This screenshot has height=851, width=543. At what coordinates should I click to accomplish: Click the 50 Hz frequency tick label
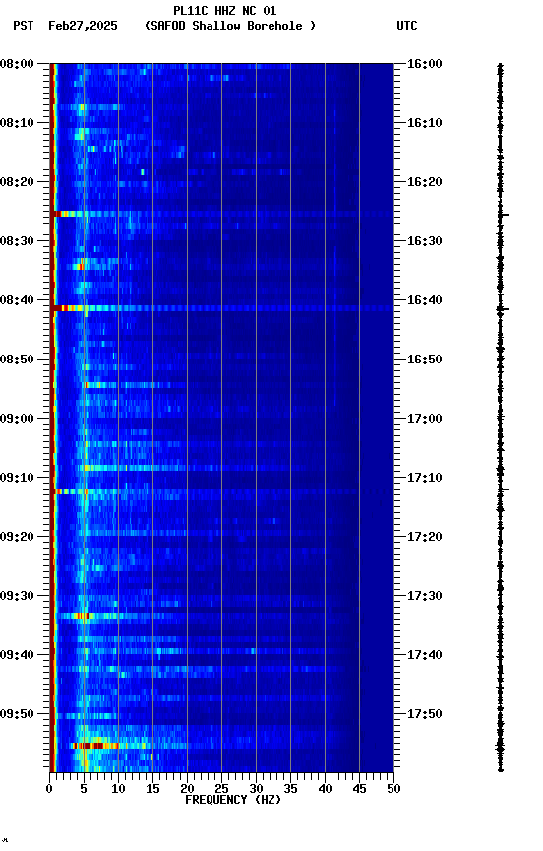point(393,789)
